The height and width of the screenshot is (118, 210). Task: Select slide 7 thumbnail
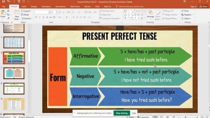14,73
